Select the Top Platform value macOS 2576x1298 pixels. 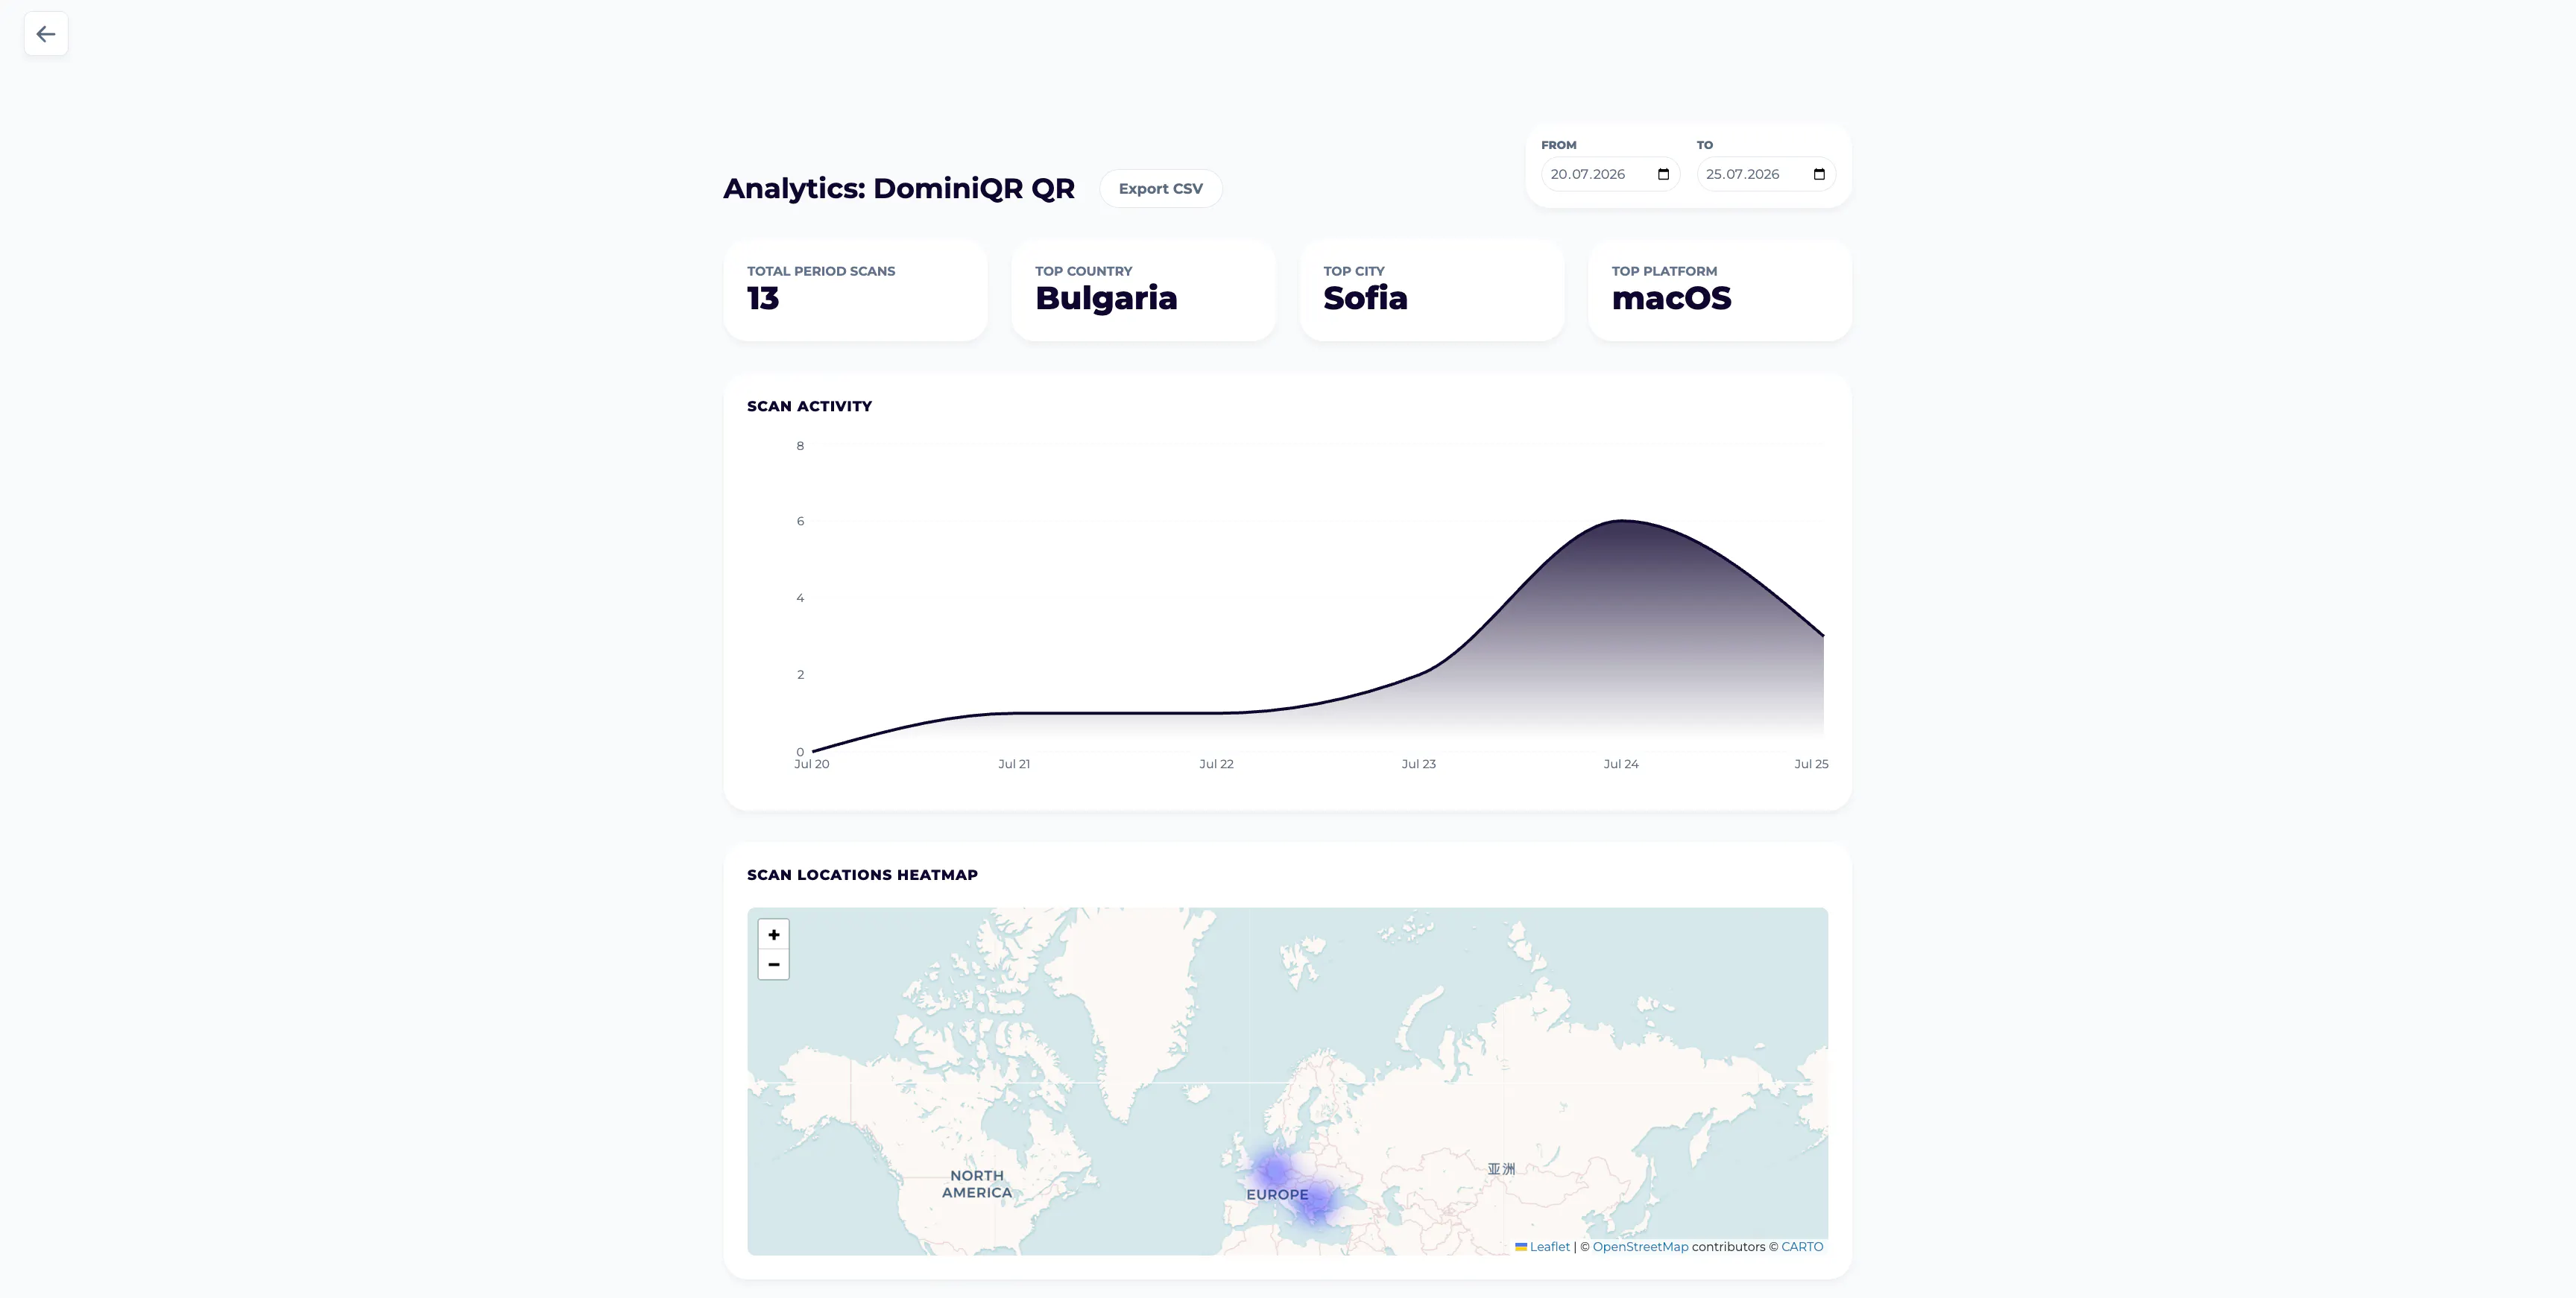coord(1671,298)
